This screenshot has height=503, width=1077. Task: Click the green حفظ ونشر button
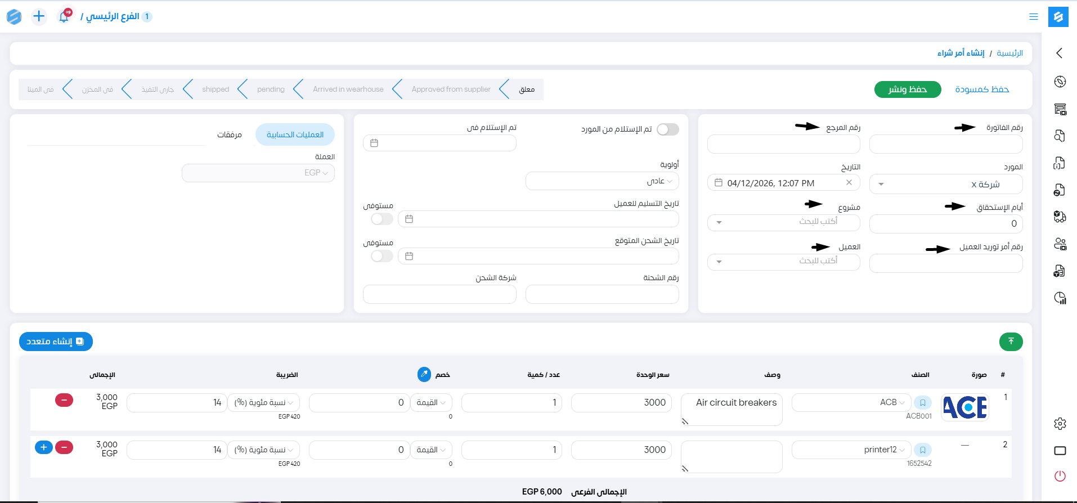[907, 89]
